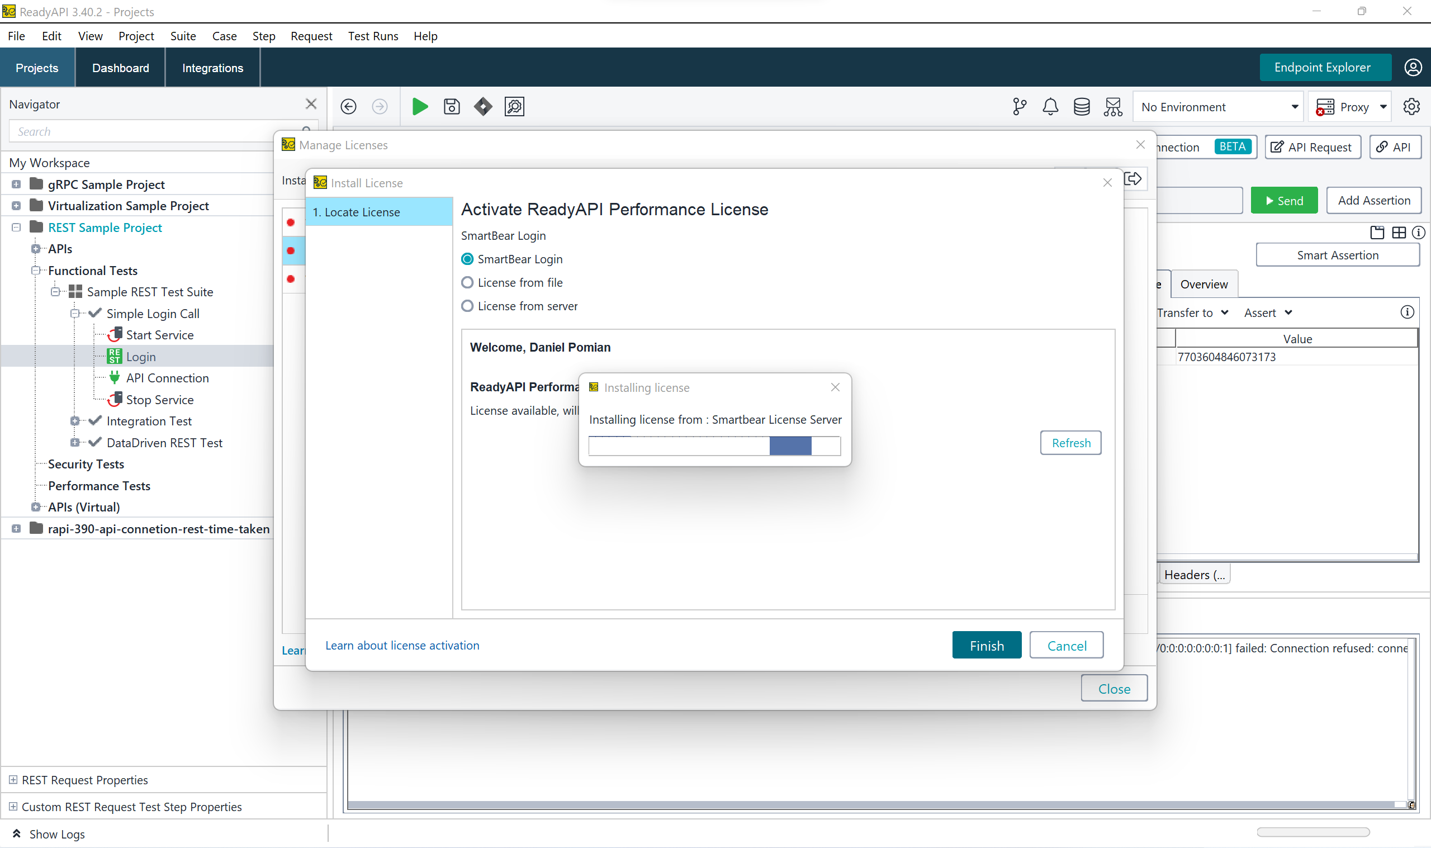Click the Finish button
The image size is (1431, 848).
[987, 645]
